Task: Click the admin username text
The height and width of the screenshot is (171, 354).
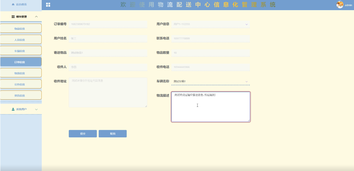Action: point(348,5)
